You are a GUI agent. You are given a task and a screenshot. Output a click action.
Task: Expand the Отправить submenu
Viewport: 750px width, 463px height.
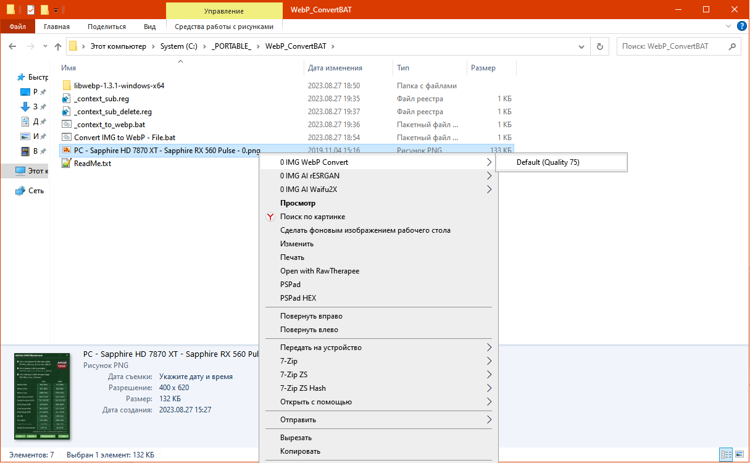click(489, 420)
